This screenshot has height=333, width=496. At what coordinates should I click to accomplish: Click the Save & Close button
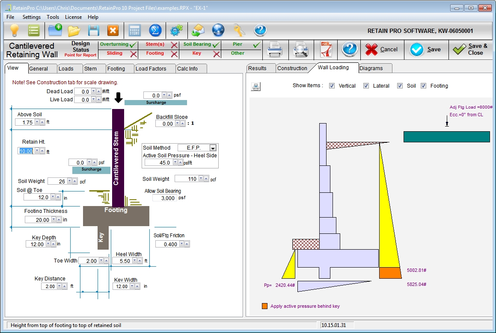(471, 50)
